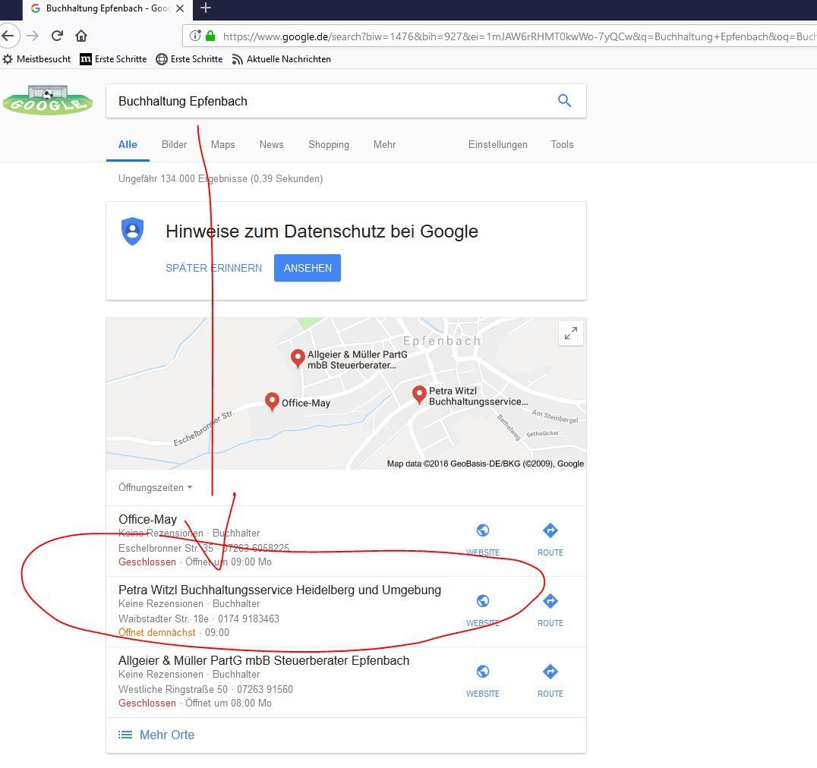Click the Allgeier & Müller map pin
The width and height of the screenshot is (817, 768).
point(298,357)
